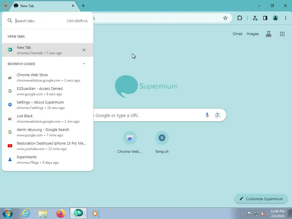
Task: Open the profile avatar menu
Action: pyautogui.click(x=275, y=18)
